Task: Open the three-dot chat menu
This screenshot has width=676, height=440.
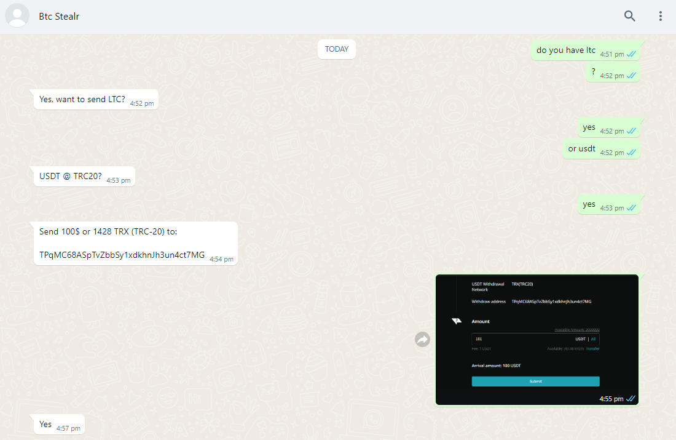Action: pos(660,17)
